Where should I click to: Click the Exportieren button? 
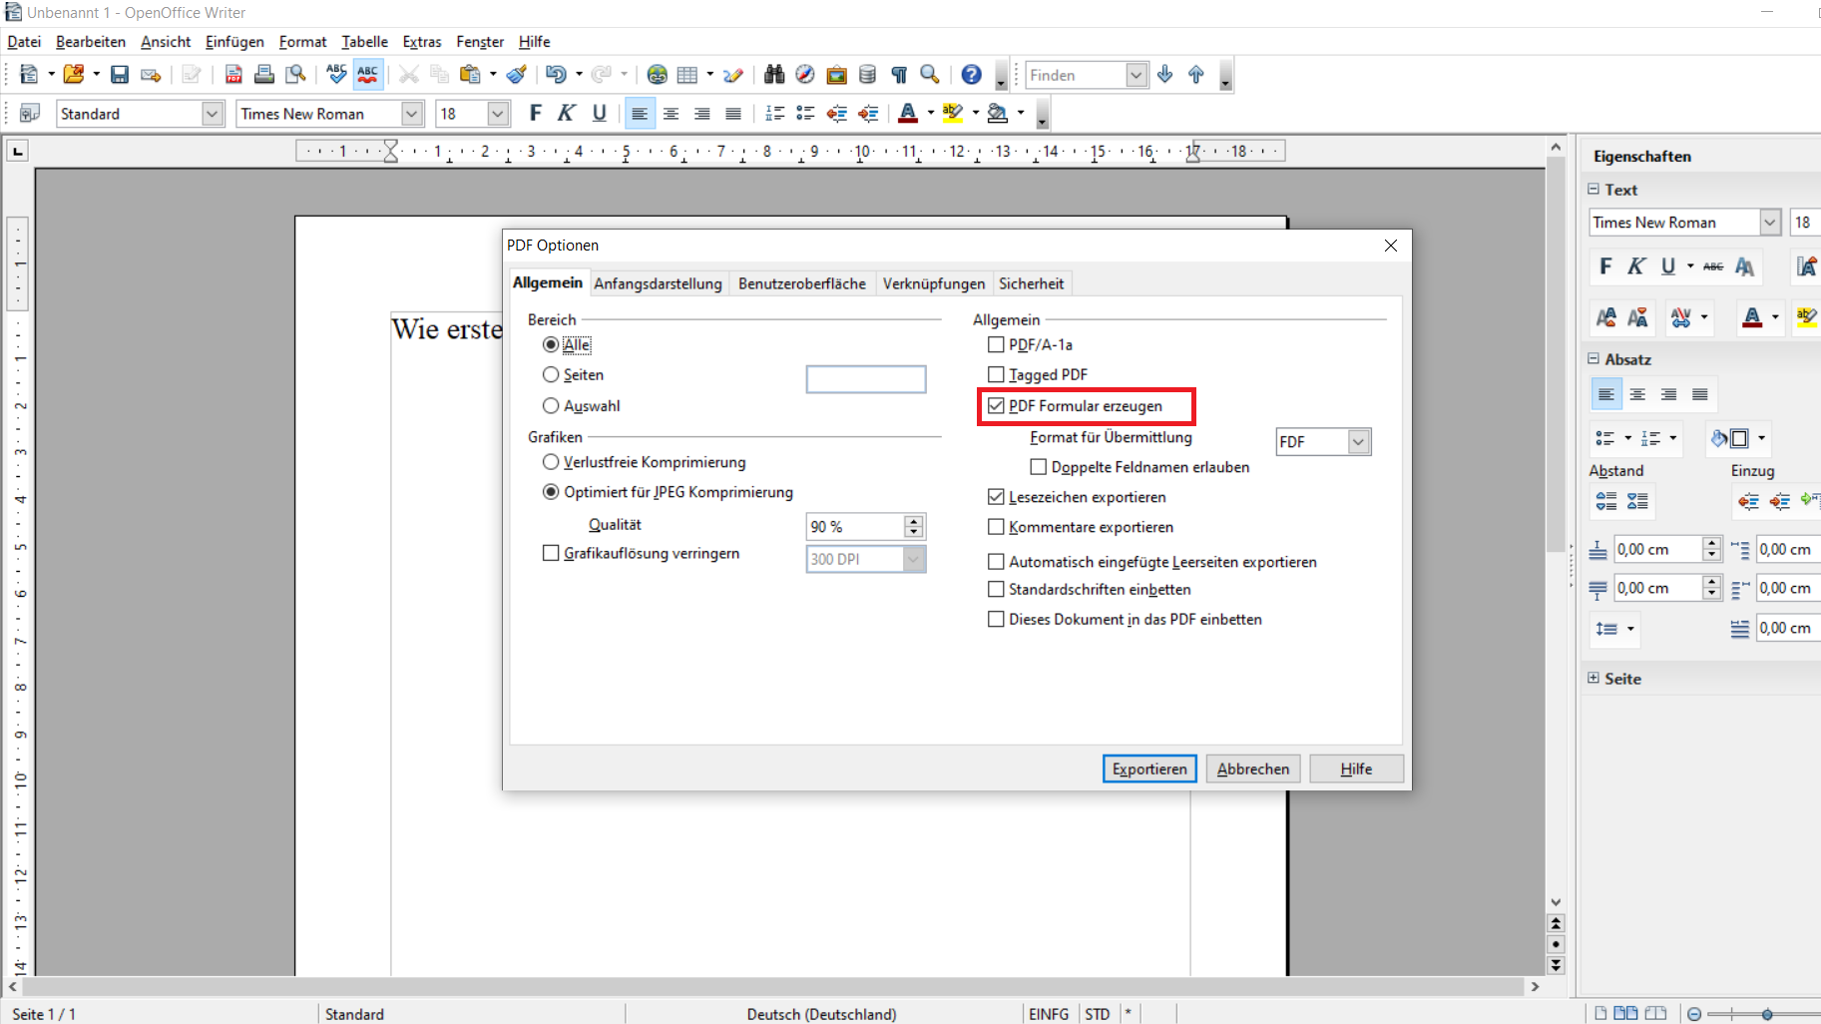(1148, 768)
